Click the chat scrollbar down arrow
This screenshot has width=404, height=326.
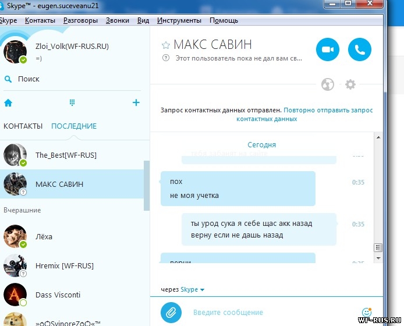(378, 257)
